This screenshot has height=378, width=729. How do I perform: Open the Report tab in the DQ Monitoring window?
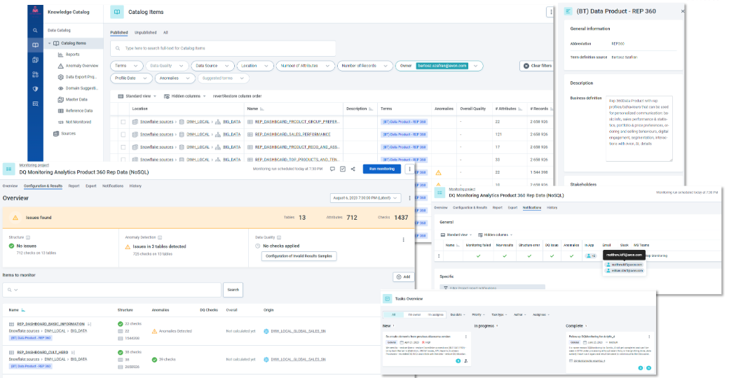coord(74,185)
